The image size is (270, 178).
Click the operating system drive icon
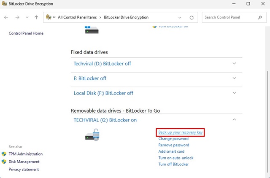click(x=92, y=30)
